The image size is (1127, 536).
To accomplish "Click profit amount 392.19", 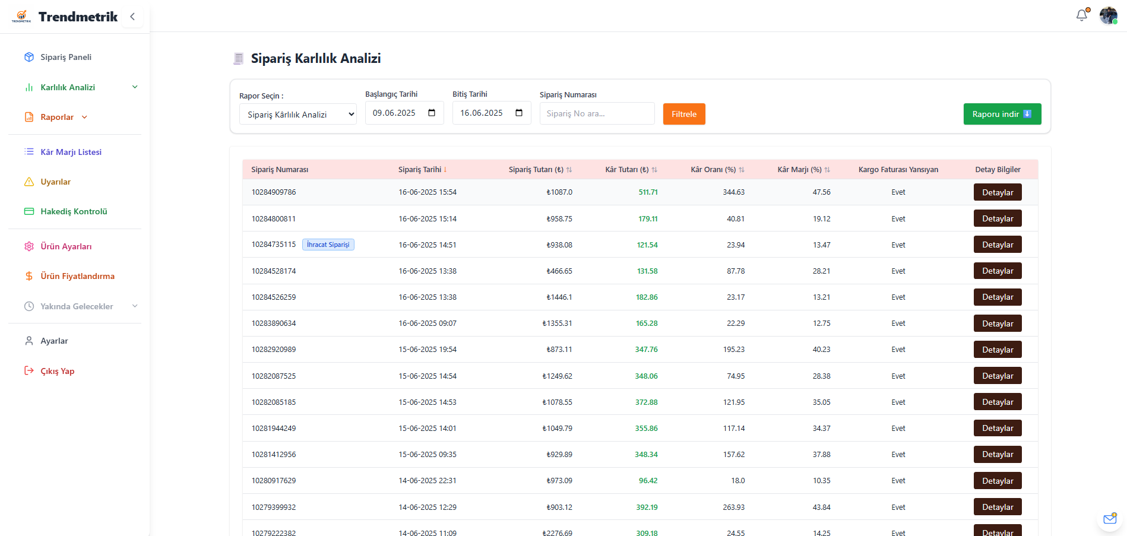I will pyautogui.click(x=647, y=508).
